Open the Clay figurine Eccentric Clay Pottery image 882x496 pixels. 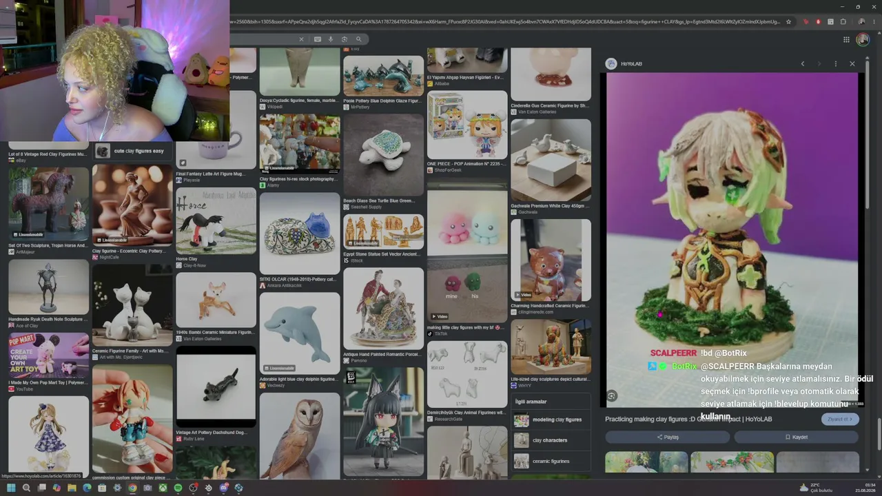(x=132, y=205)
